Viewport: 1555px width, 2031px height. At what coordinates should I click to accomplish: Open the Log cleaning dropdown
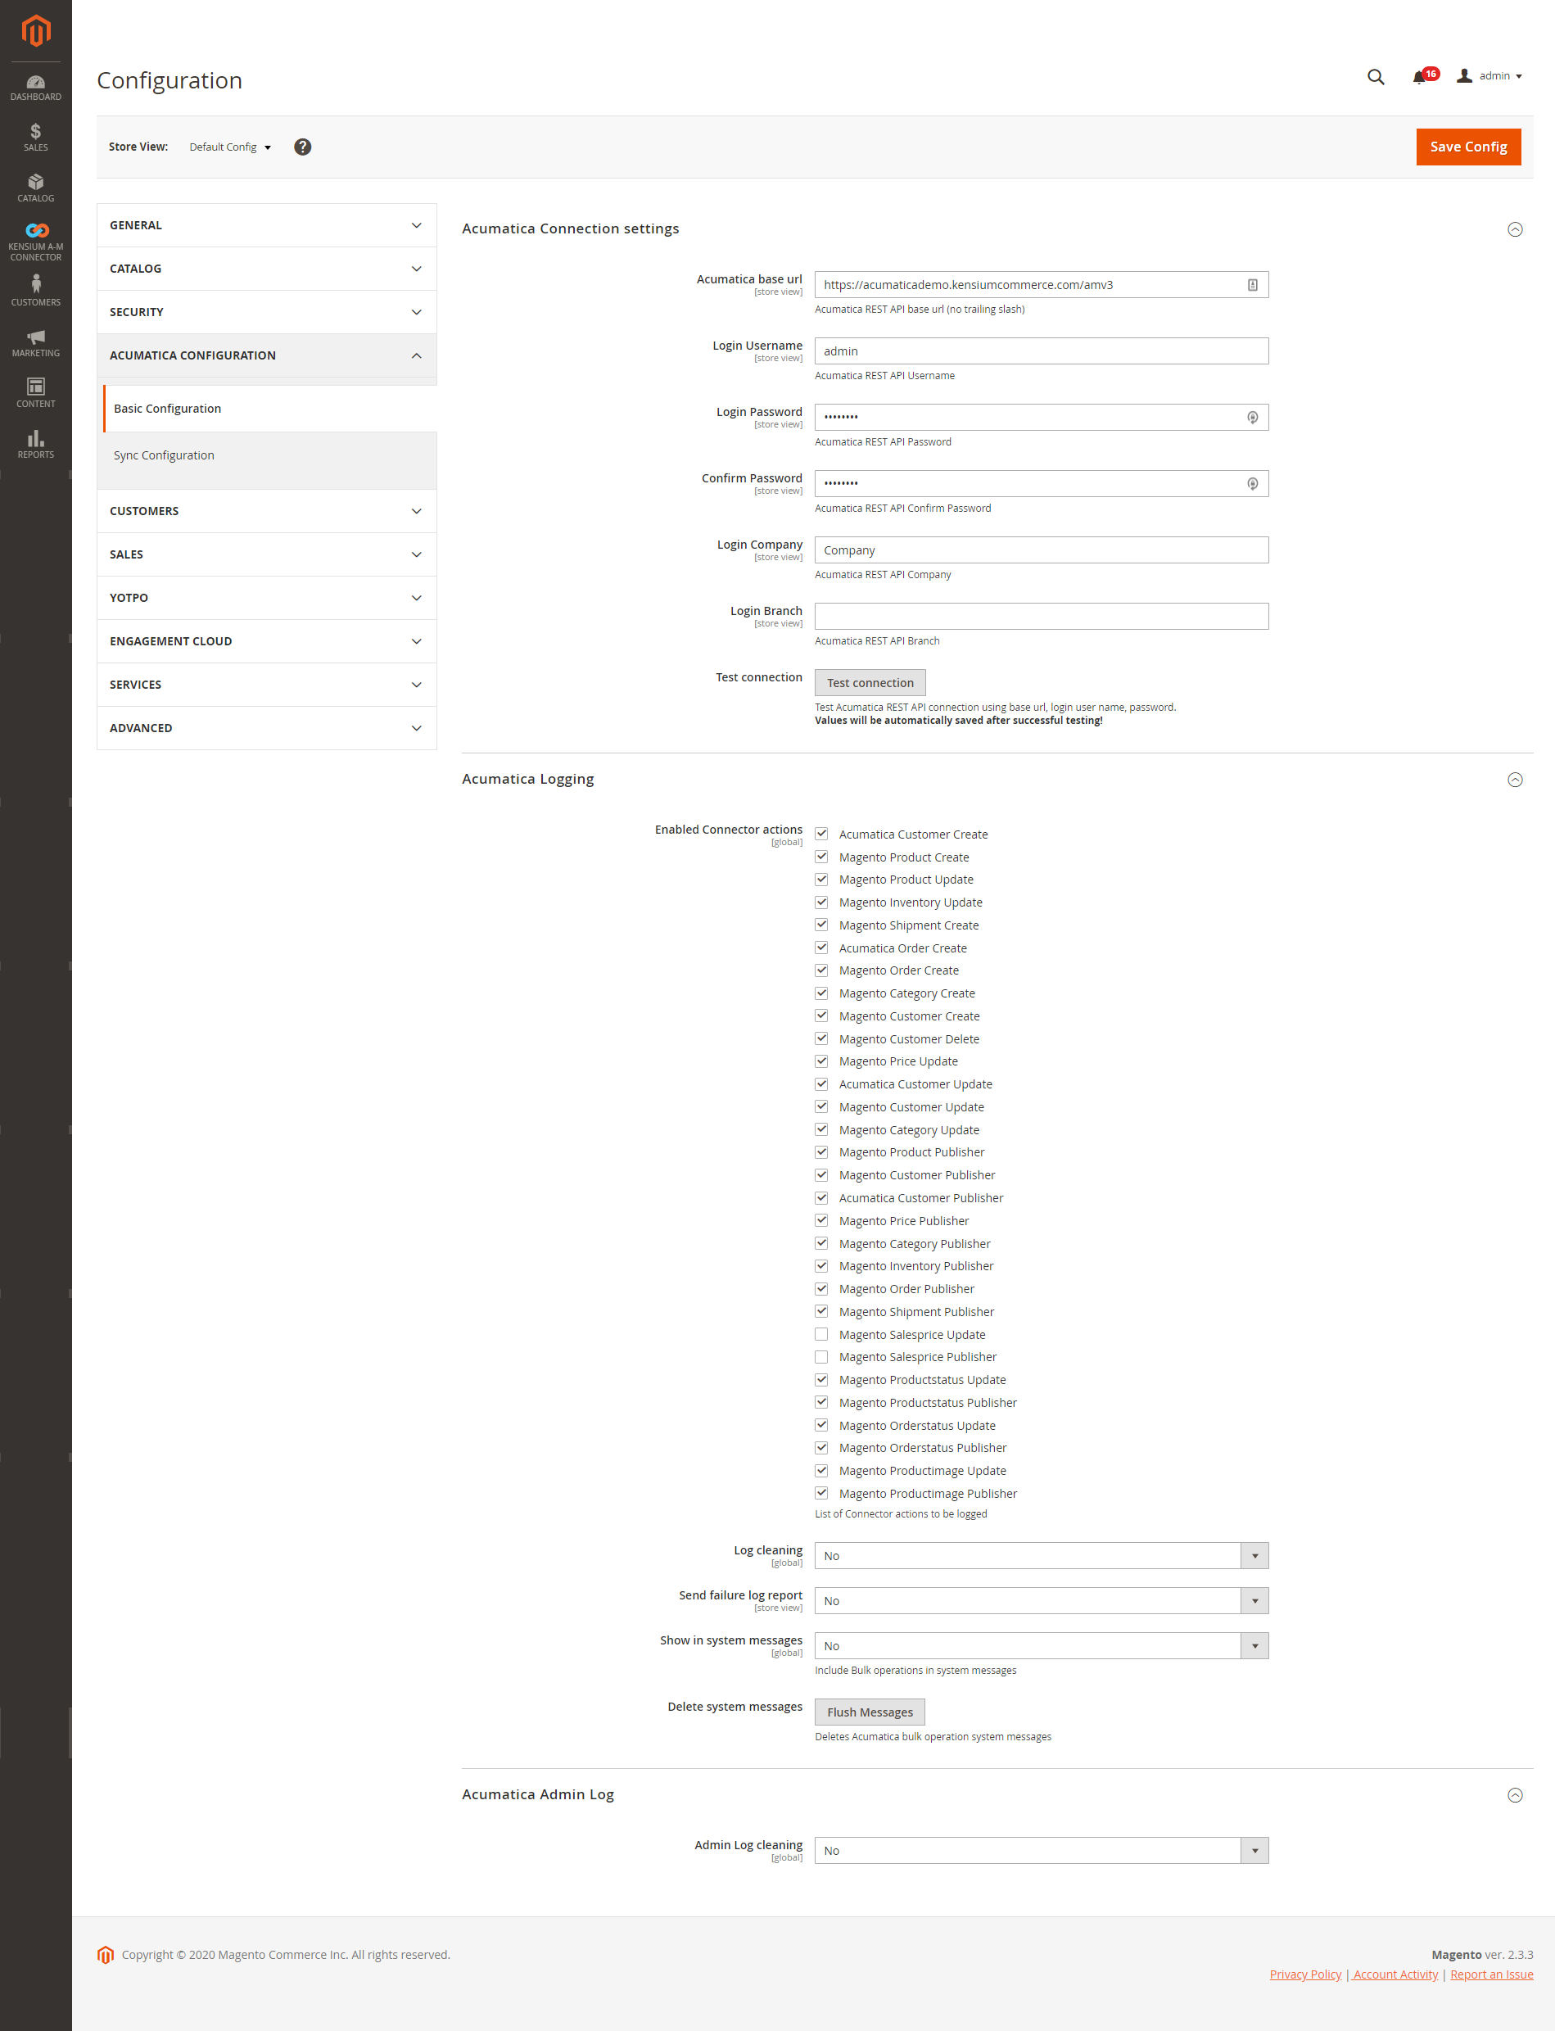(x=1042, y=1557)
